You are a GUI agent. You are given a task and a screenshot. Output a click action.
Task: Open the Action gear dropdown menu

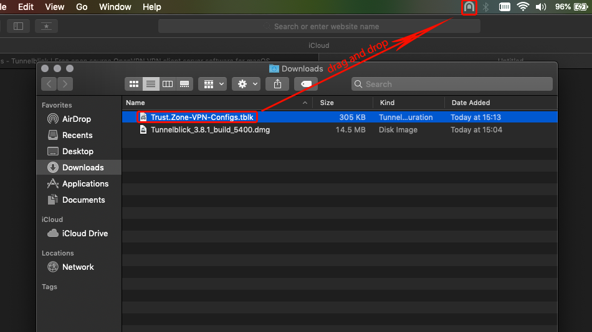(246, 84)
